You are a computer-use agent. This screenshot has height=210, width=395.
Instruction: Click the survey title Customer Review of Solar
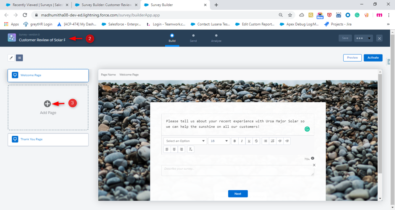pos(42,40)
